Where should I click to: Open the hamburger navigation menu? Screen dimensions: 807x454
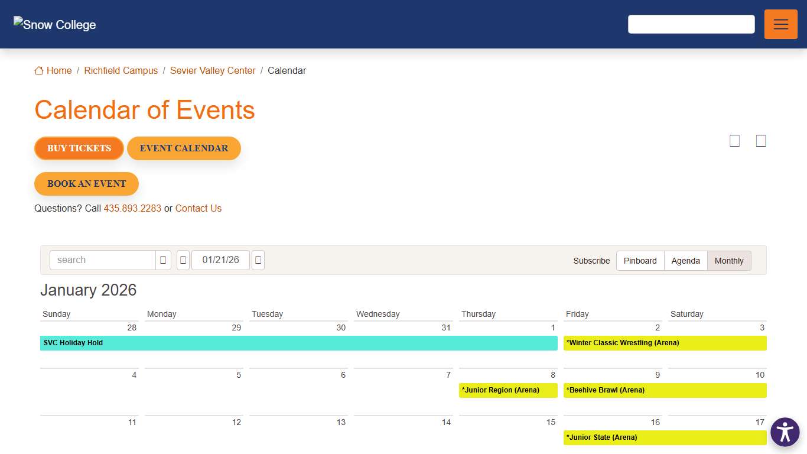[780, 24]
